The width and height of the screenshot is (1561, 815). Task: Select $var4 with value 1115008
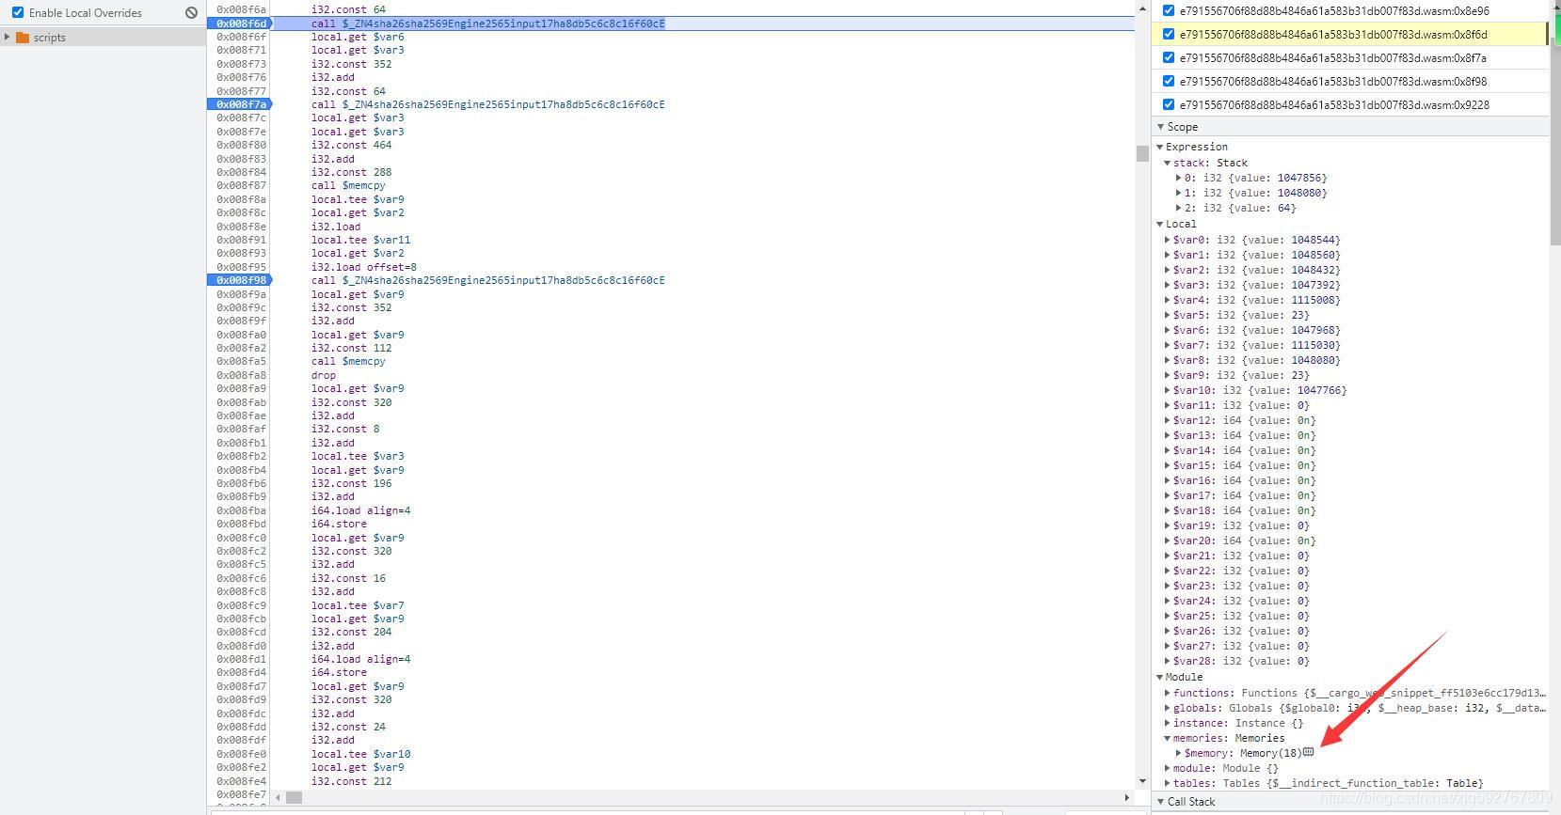(1256, 300)
